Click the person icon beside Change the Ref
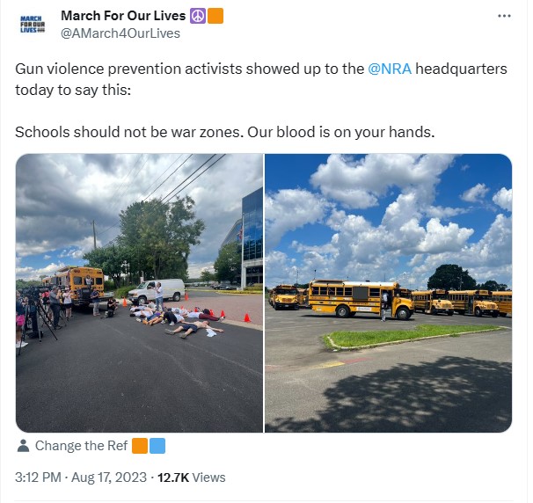Viewport: 533px width, 503px height. coord(23,446)
